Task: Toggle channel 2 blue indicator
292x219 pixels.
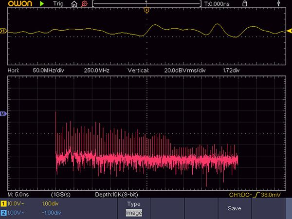Action: 4,213
